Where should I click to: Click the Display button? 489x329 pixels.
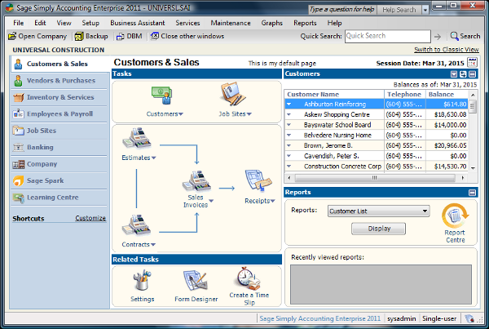(x=379, y=229)
